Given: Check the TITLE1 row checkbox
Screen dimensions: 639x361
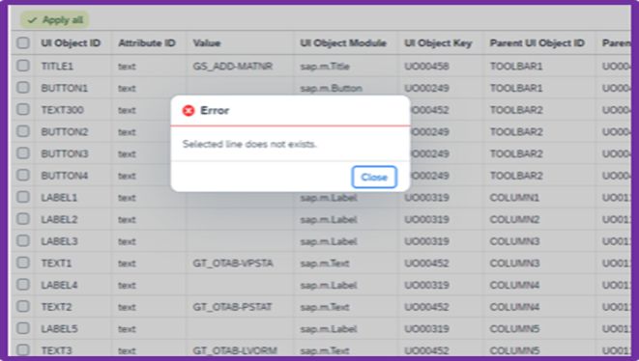Looking at the screenshot, I should tap(23, 66).
